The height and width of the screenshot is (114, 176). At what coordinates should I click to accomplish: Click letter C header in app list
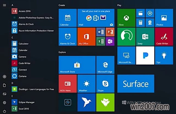pos(12,38)
